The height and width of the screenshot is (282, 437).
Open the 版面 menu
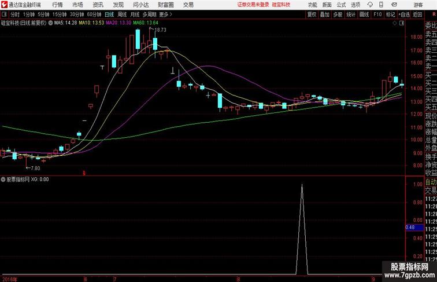click(x=327, y=5)
